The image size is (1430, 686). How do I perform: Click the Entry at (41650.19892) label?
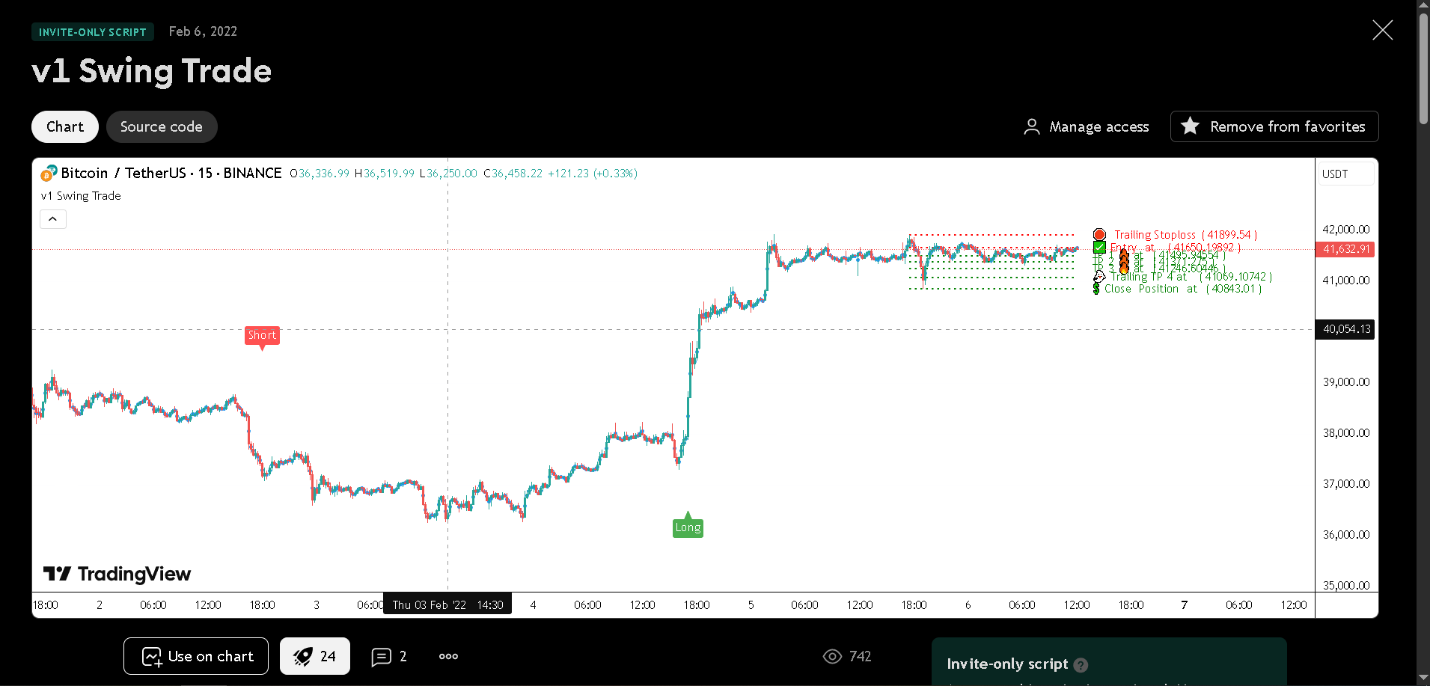(x=1176, y=248)
